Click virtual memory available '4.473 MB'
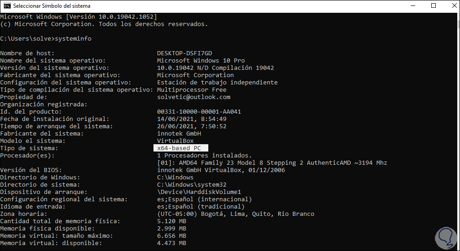 [x=172, y=243]
